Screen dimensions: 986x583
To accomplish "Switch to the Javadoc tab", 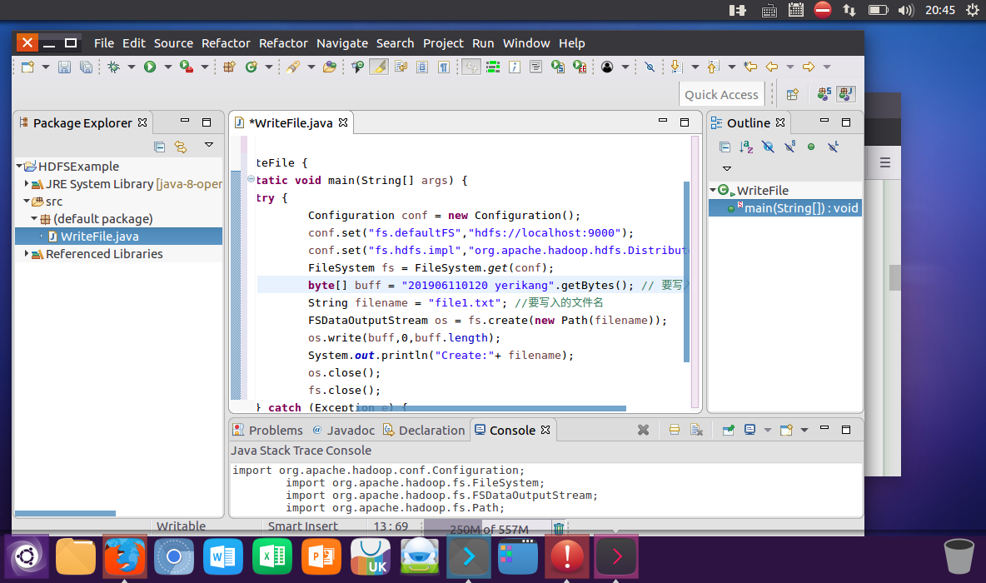I will coord(344,431).
